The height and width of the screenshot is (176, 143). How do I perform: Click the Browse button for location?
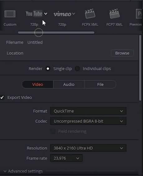(122, 53)
